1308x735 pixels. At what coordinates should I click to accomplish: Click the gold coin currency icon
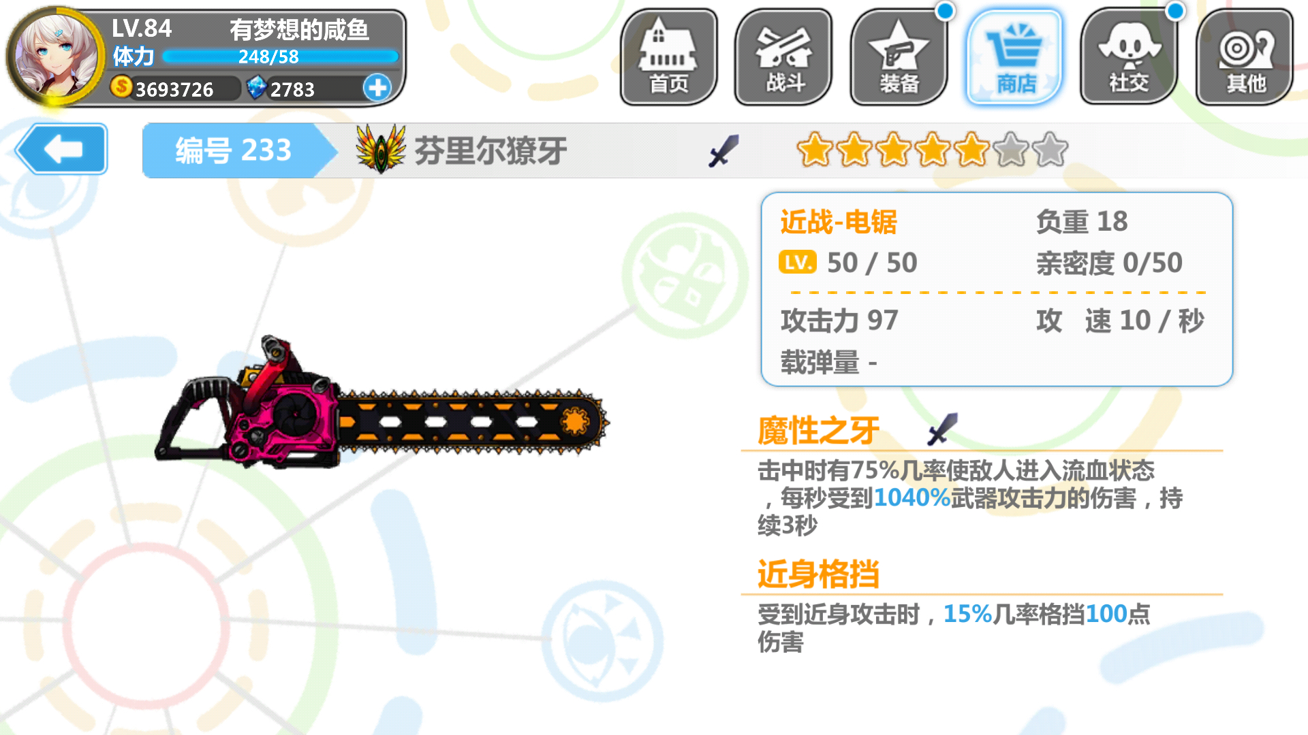click(121, 86)
